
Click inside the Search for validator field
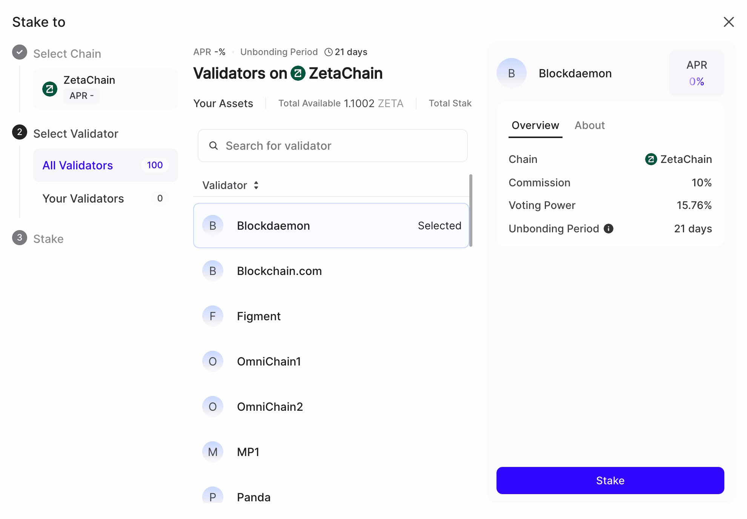click(x=332, y=146)
